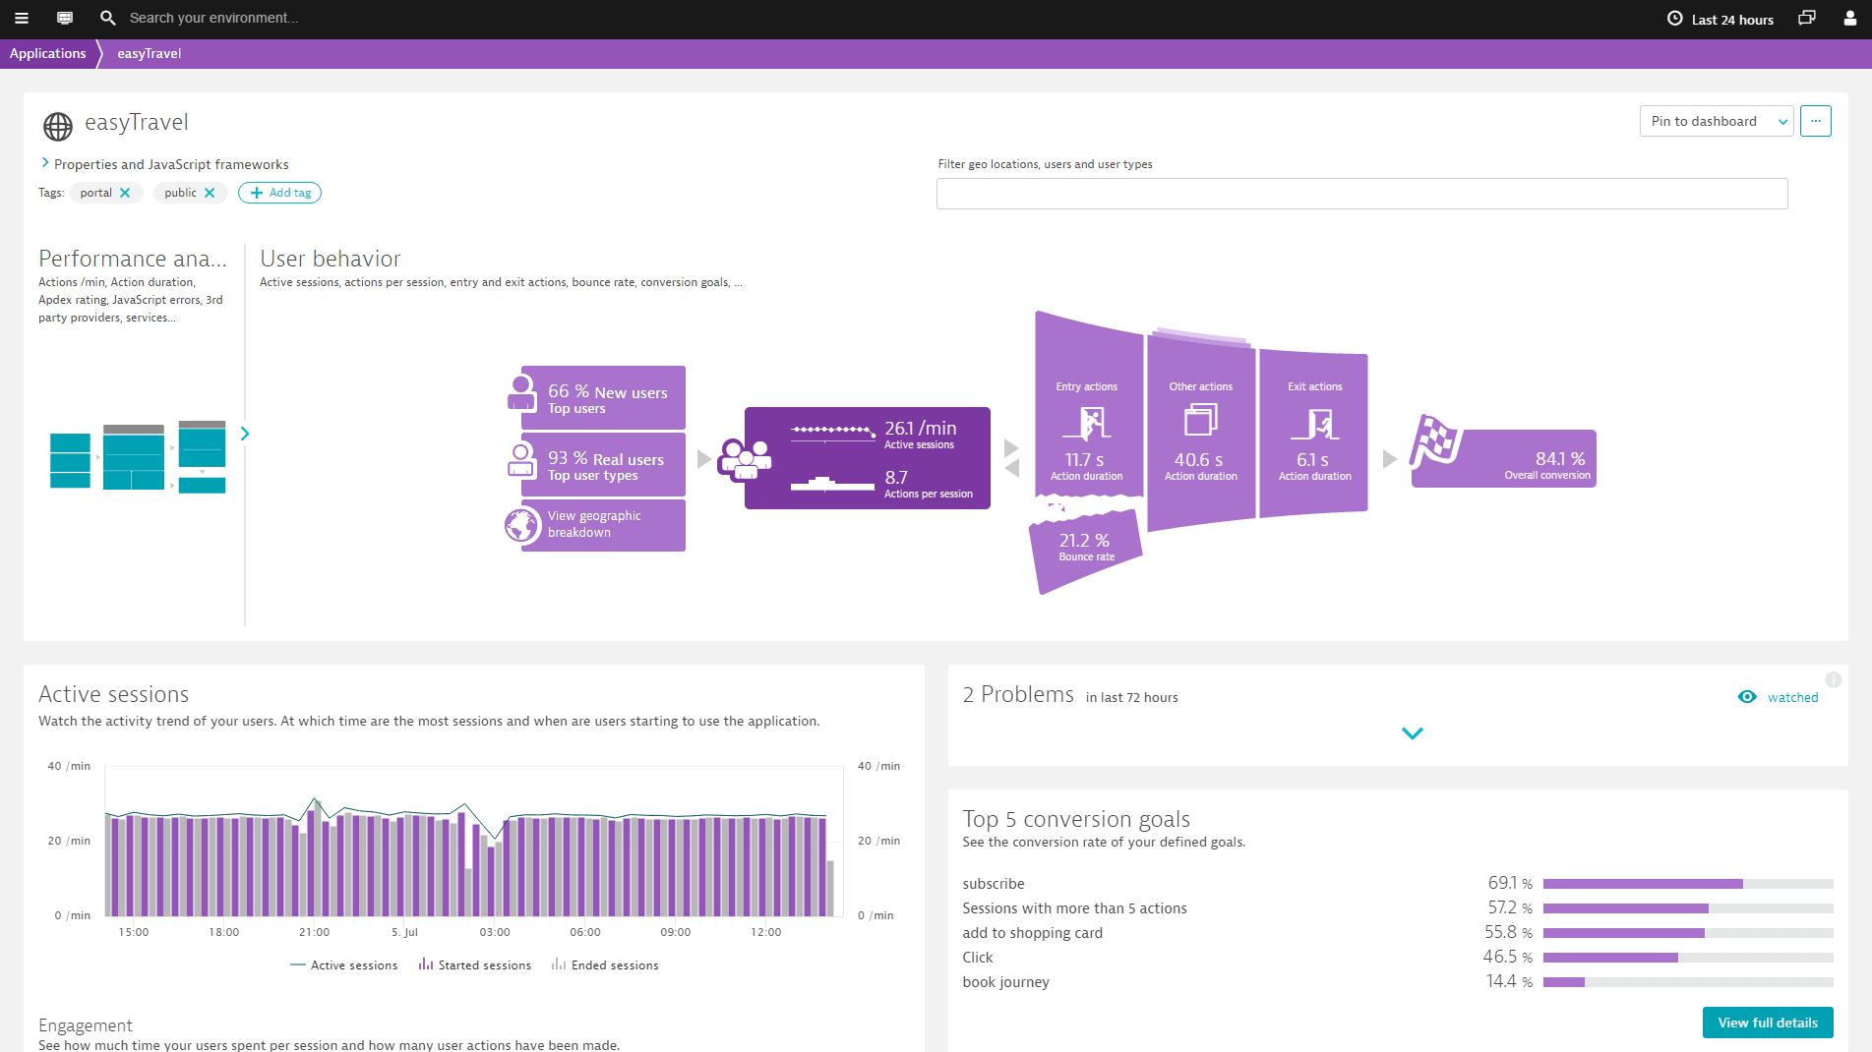
Task: Open the Exit actions panel
Action: tap(1314, 433)
